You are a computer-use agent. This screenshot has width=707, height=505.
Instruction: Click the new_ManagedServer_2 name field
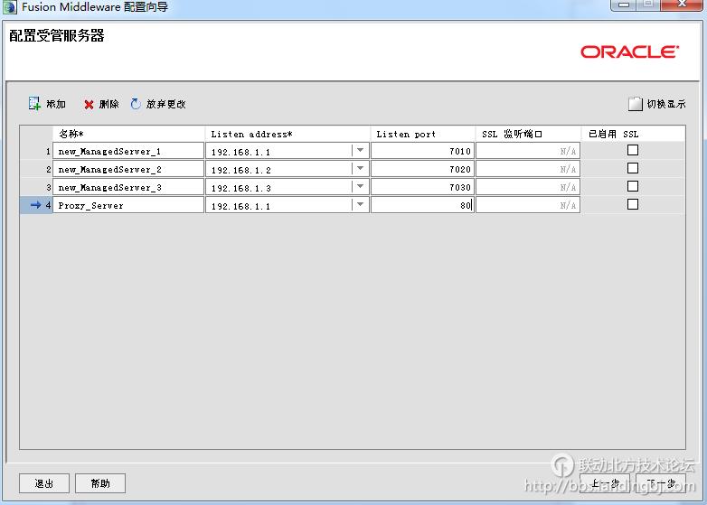[128, 169]
